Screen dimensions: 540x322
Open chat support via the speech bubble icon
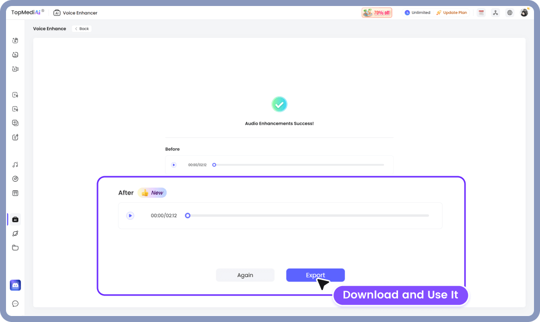pos(15,304)
